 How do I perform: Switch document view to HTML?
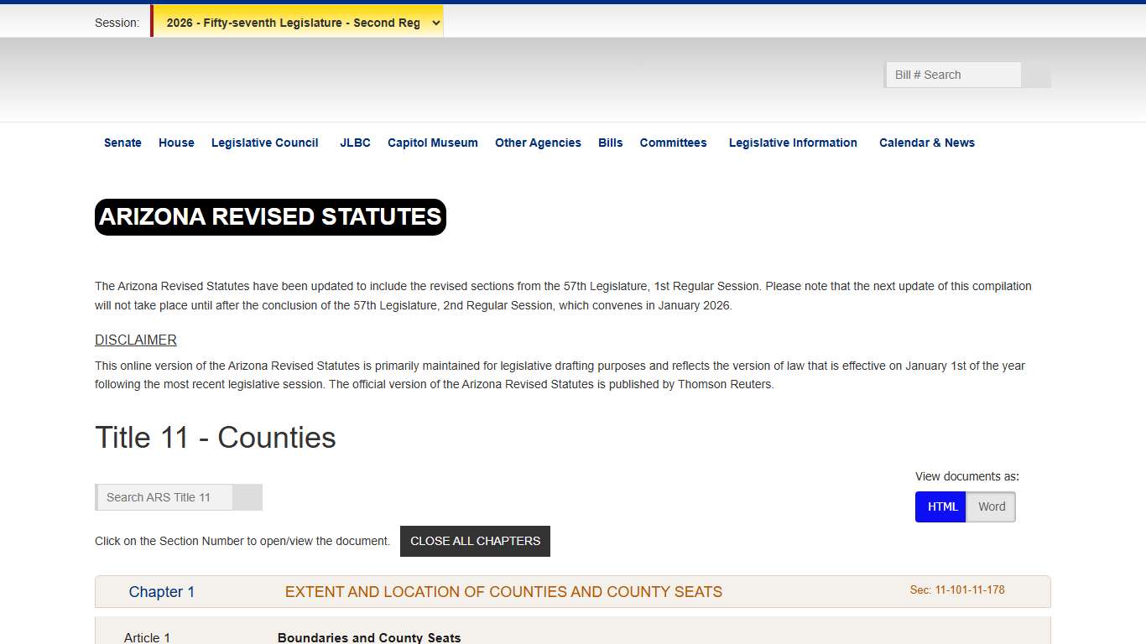point(940,506)
